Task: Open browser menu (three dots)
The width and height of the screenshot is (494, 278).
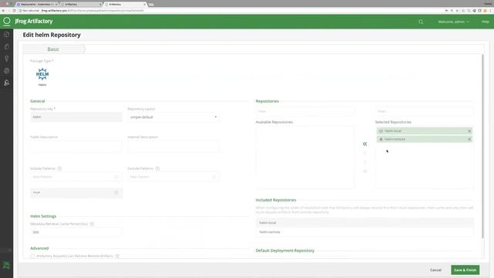Action: 491,10
